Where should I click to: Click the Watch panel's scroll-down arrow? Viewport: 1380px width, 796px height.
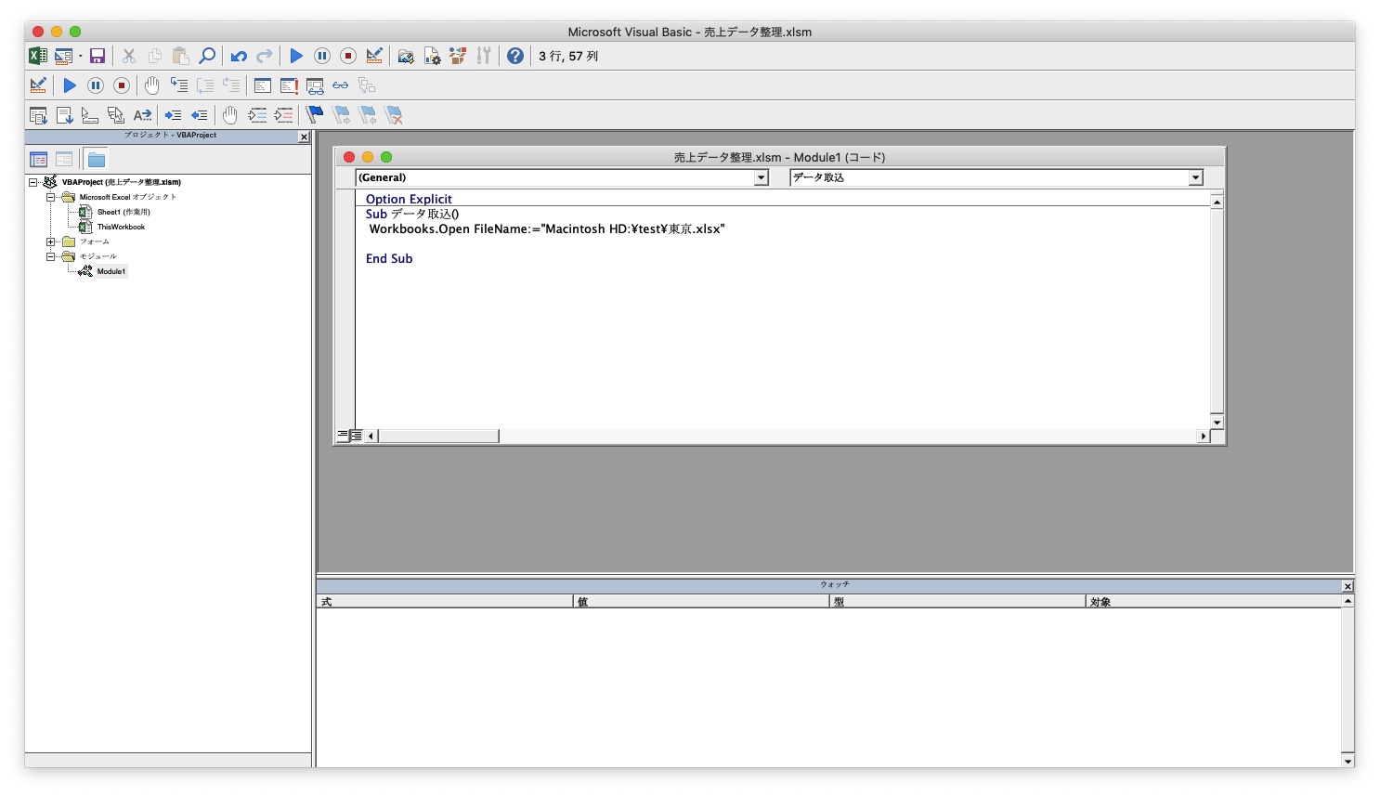point(1347,761)
